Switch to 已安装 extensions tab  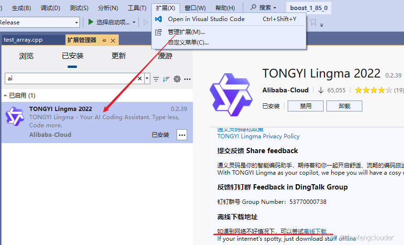[x=72, y=56]
